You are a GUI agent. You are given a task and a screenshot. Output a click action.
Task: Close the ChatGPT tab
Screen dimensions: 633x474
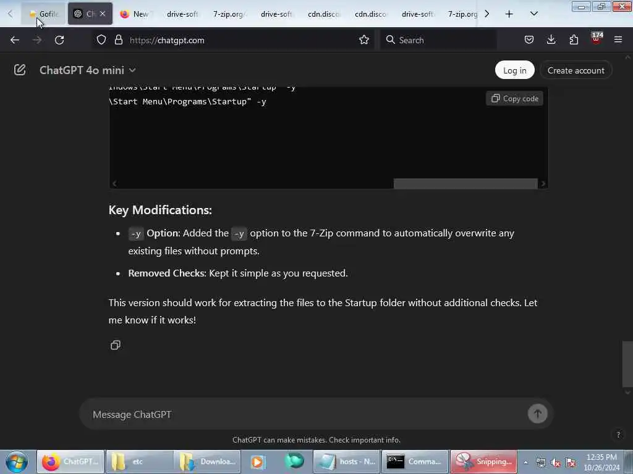(103, 14)
